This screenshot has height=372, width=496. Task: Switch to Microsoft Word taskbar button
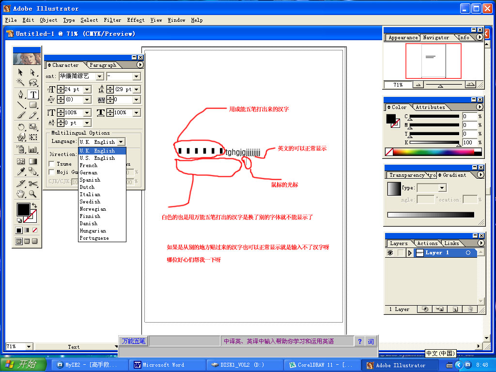click(x=168, y=365)
